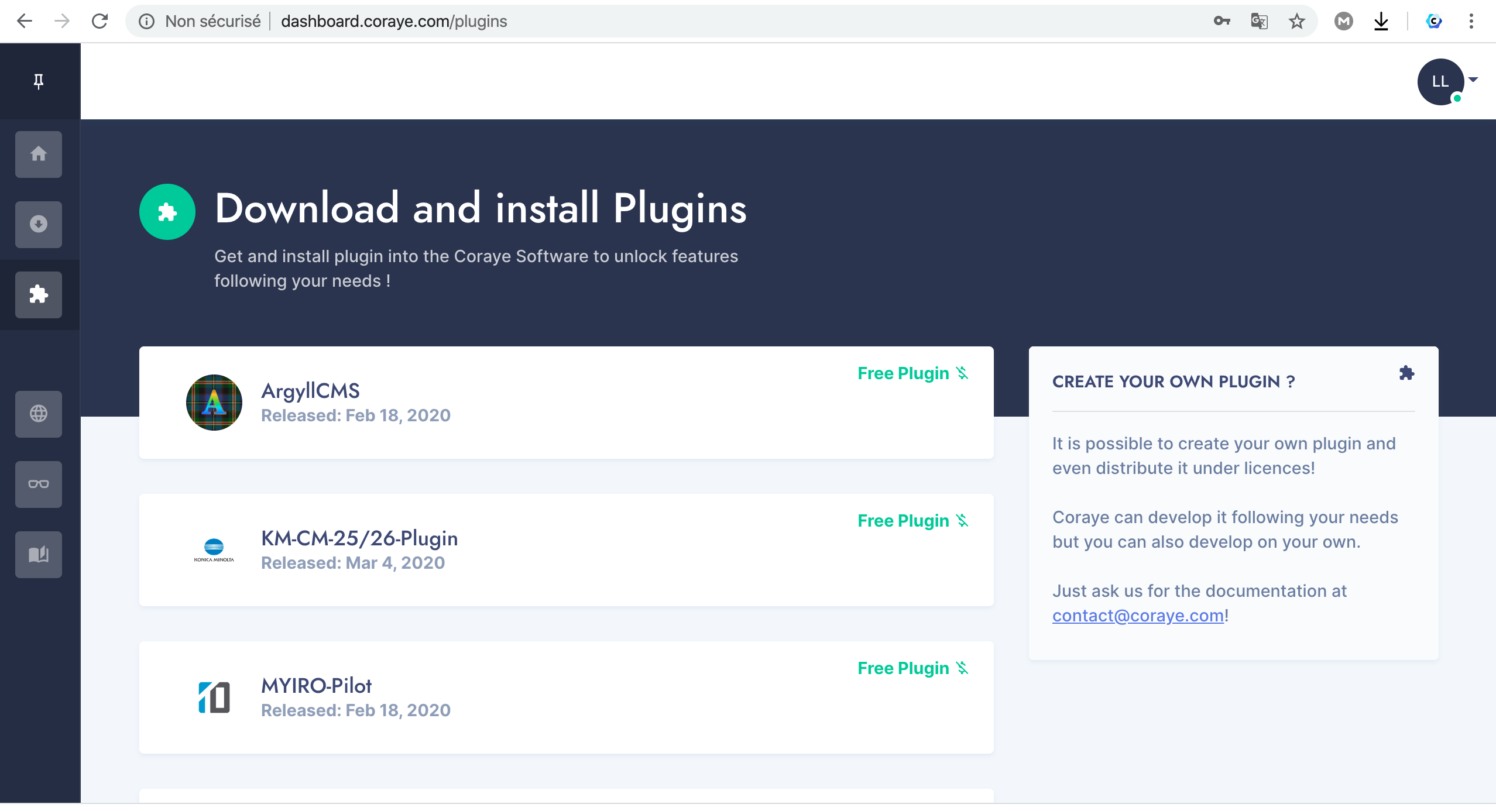This screenshot has height=811, width=1496.
Task: Click the translate page icon in the address bar
Action: pos(1259,22)
